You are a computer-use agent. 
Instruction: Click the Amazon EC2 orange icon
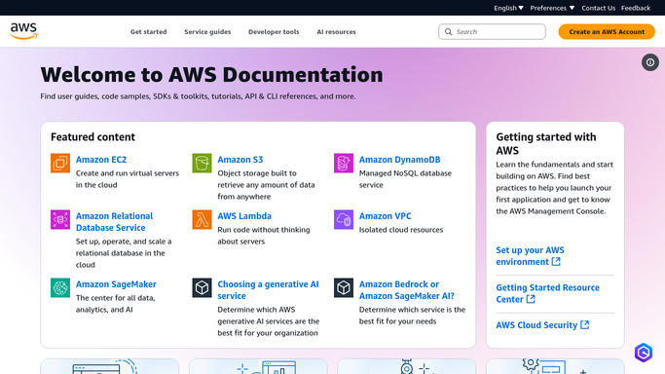pos(60,164)
